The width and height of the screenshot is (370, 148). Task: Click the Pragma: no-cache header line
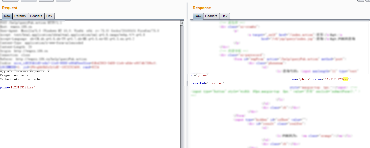tap(14, 75)
